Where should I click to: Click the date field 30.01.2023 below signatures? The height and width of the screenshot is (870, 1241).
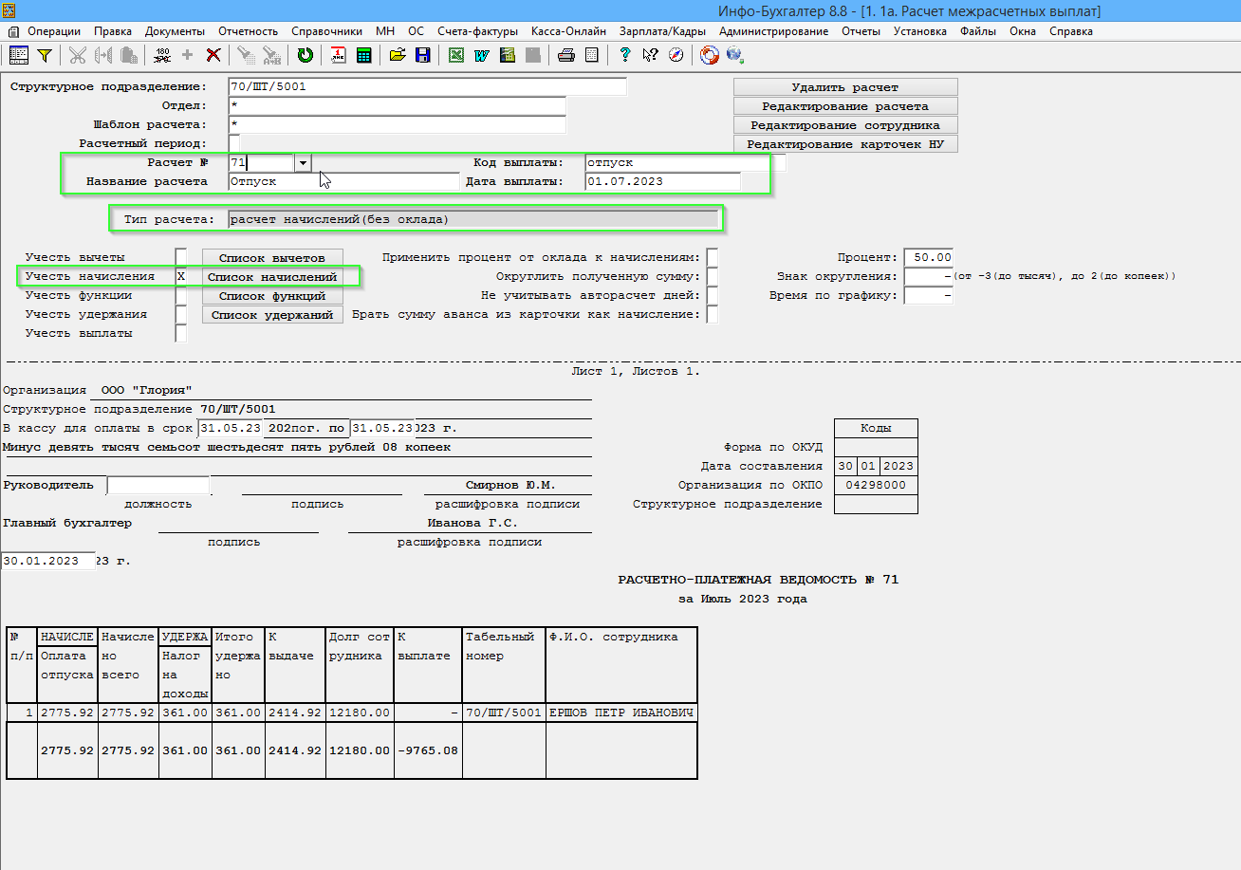pyautogui.click(x=48, y=561)
